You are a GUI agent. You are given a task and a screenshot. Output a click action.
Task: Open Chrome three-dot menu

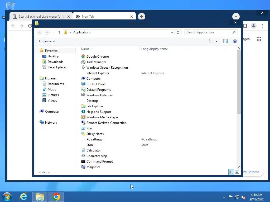click(x=262, y=26)
